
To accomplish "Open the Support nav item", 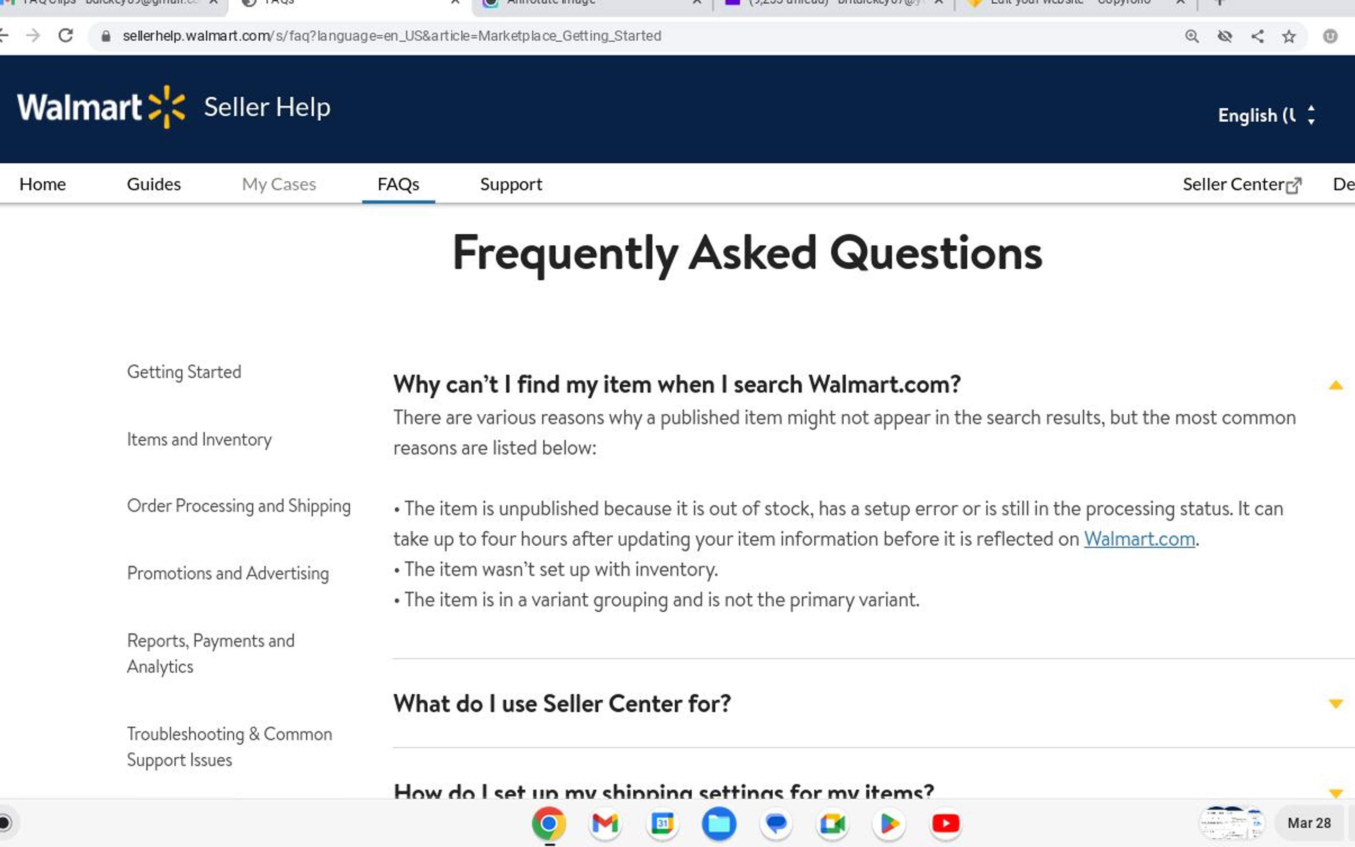I will pyautogui.click(x=511, y=184).
